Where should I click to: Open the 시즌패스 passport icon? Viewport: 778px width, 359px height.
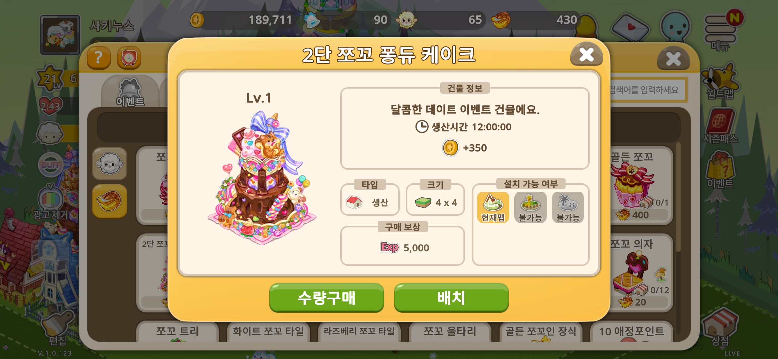pos(720,126)
